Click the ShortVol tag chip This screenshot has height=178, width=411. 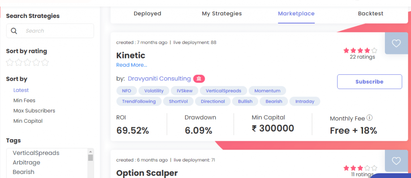pyautogui.click(x=178, y=102)
